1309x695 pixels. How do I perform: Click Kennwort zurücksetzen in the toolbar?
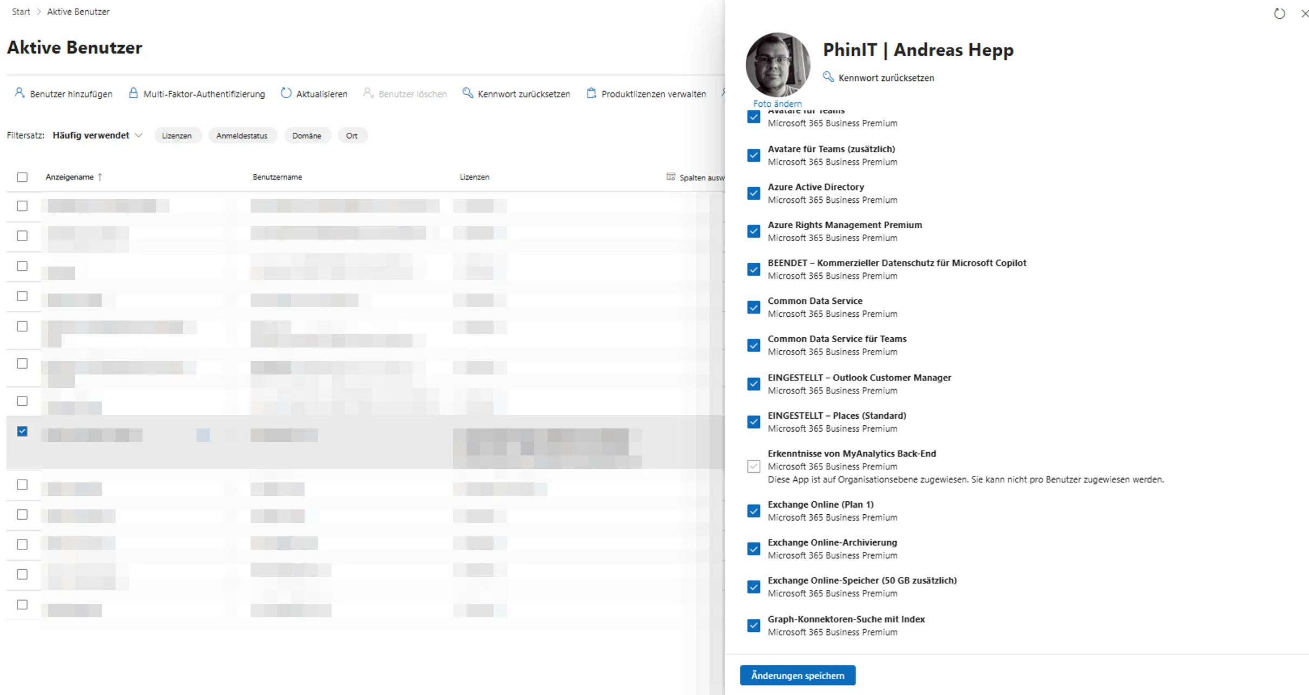(x=524, y=94)
